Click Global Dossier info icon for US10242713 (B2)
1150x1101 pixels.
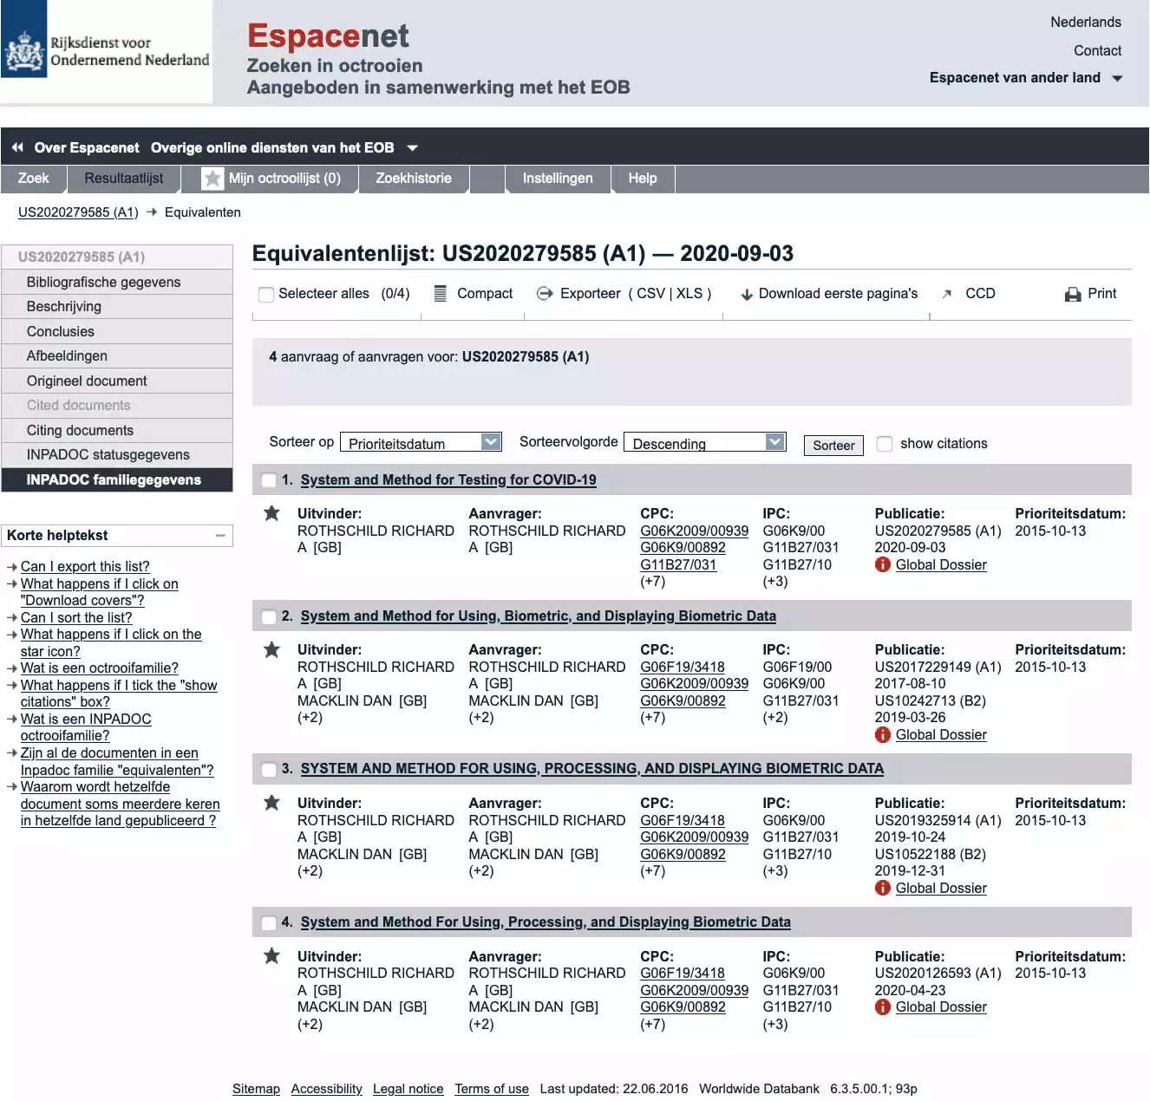pos(883,735)
